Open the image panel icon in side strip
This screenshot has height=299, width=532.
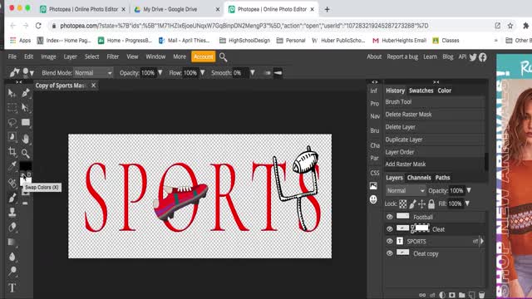tap(373, 186)
